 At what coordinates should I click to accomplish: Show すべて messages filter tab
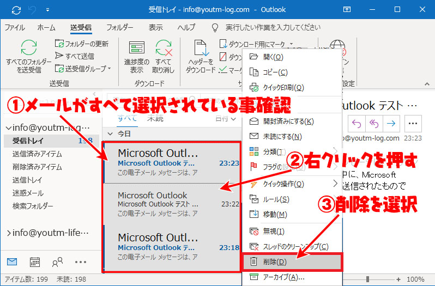pos(127,118)
